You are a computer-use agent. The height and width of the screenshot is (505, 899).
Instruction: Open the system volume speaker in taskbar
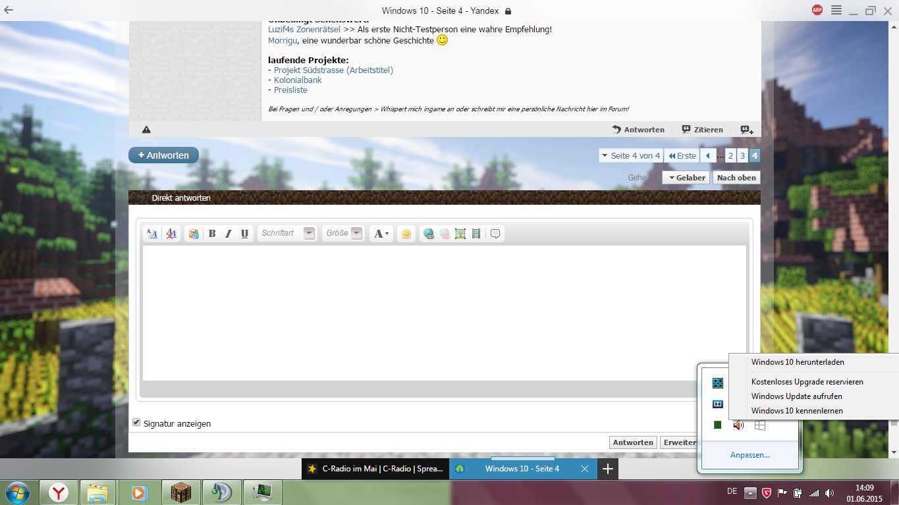click(x=830, y=492)
